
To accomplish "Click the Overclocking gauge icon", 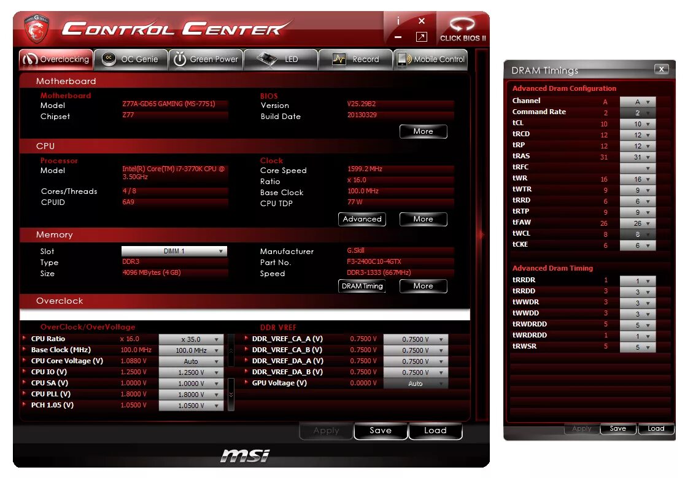I will click(29, 59).
